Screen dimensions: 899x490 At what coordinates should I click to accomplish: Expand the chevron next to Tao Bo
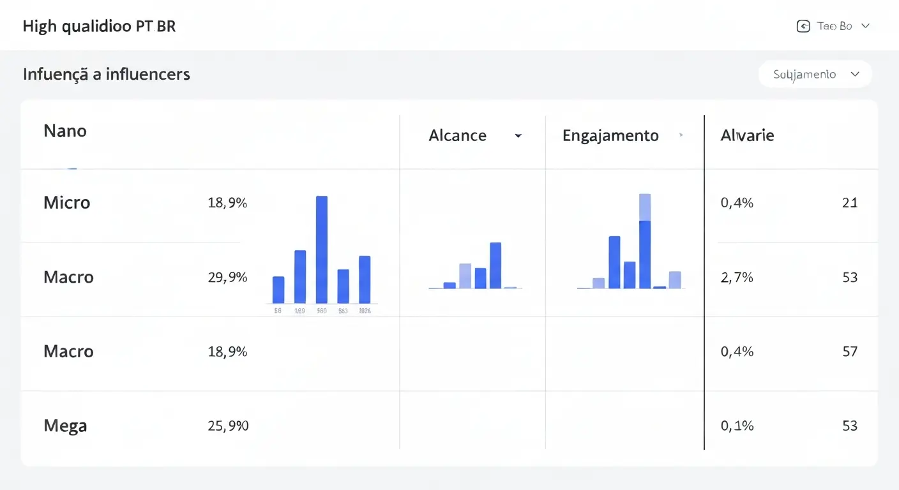(x=865, y=26)
